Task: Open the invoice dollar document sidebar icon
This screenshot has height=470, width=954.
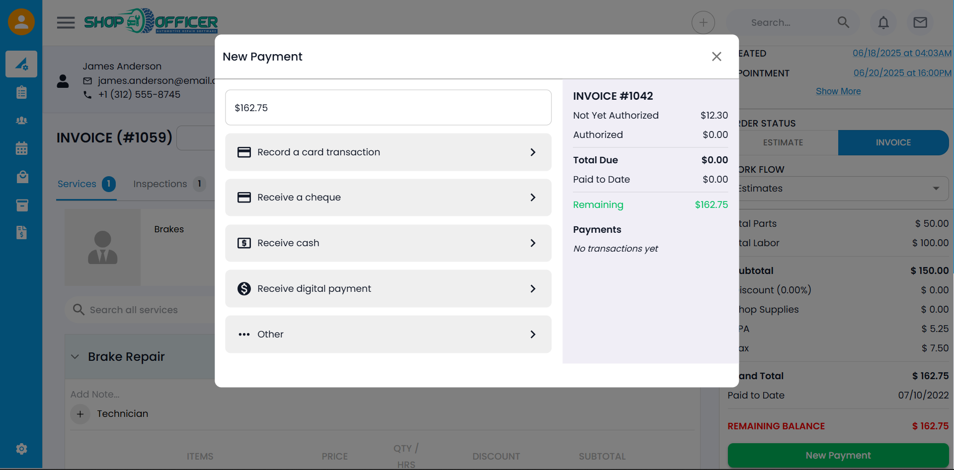Action: click(21, 233)
